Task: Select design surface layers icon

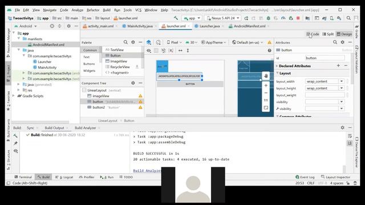Action: [x=149, y=42]
